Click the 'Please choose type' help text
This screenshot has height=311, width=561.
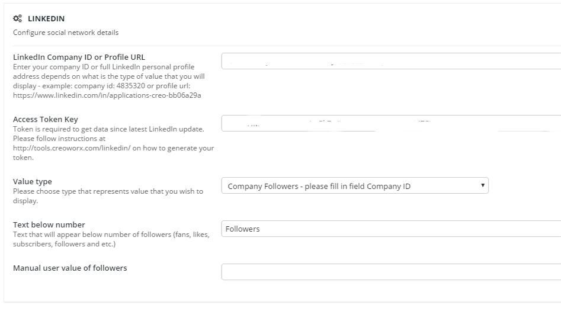pos(108,191)
